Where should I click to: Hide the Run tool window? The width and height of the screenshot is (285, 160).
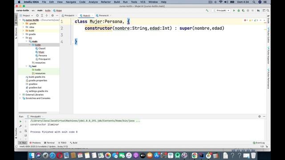coord(264,116)
